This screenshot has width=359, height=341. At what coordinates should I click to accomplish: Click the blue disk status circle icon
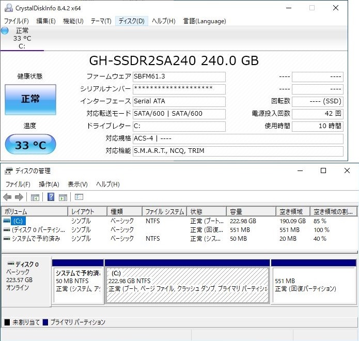(x=5, y=30)
